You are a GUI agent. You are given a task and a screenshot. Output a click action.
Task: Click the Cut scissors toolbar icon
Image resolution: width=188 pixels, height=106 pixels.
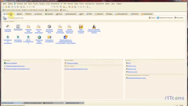[x=12, y=7]
